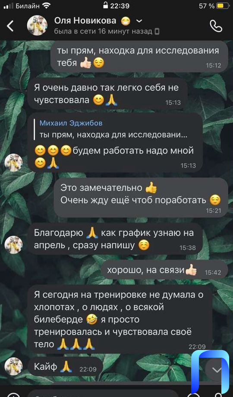Tap the blue logo overlay icon
This screenshot has width=233, height=397.
210,372
